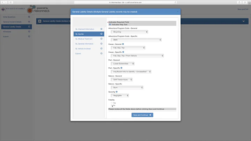Reload the page in the browser address bar
The image size is (251, 141).
(x=175, y=2)
